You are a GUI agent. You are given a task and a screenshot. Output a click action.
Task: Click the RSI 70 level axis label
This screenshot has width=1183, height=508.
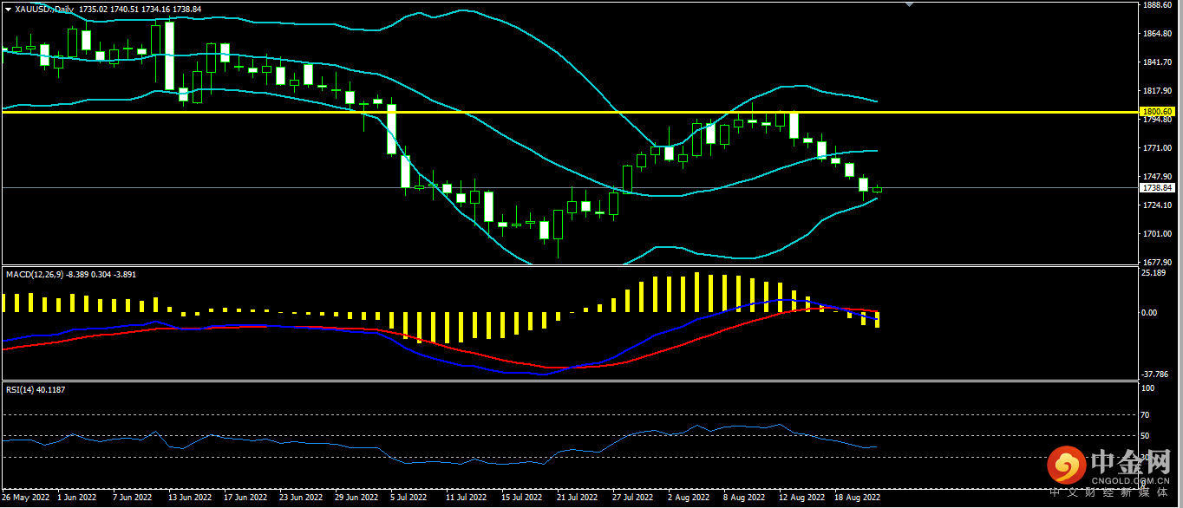(x=1146, y=415)
